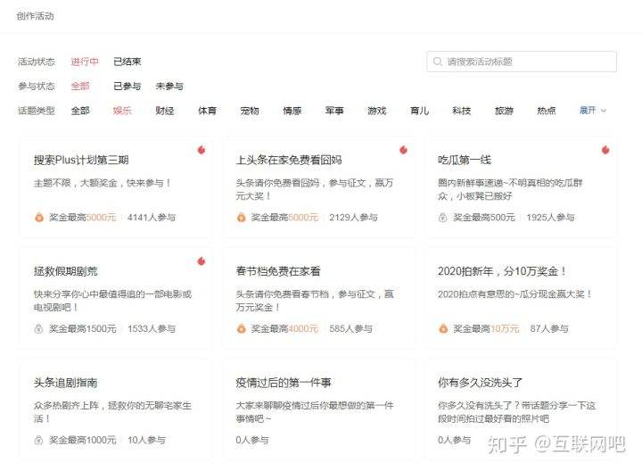Image resolution: width=642 pixels, height=471 pixels.
Task: Filter by 未参与 activities
Action: pyautogui.click(x=169, y=86)
